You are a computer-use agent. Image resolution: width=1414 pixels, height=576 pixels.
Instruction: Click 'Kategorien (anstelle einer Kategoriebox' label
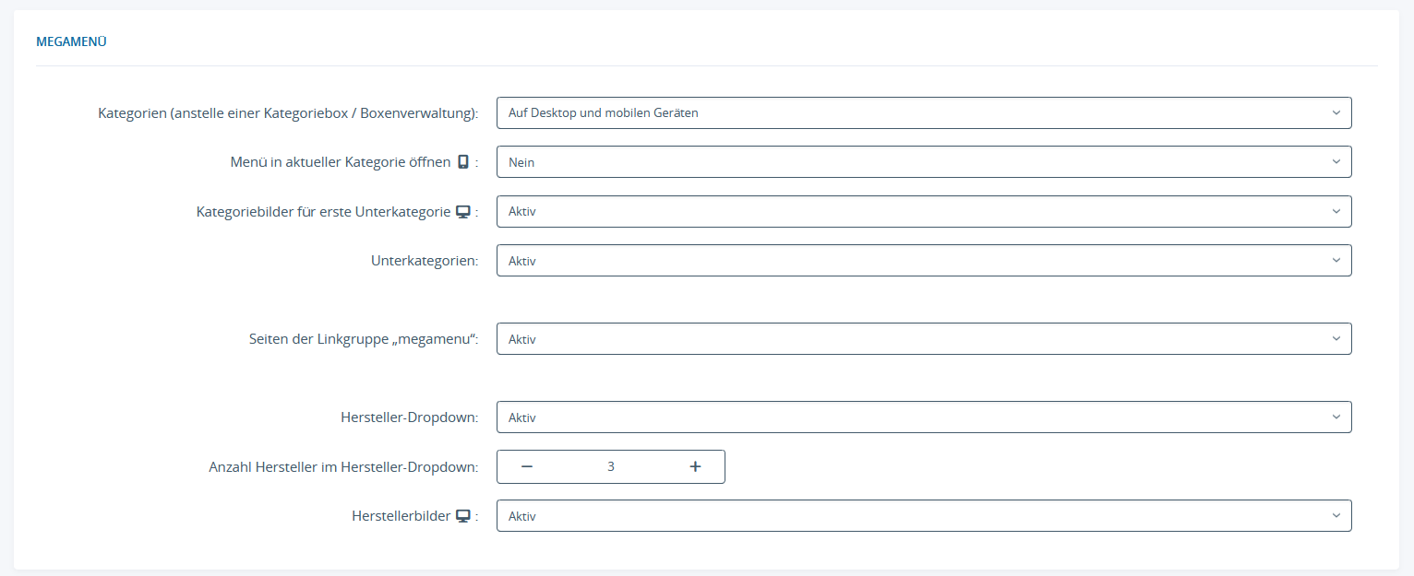point(288,113)
